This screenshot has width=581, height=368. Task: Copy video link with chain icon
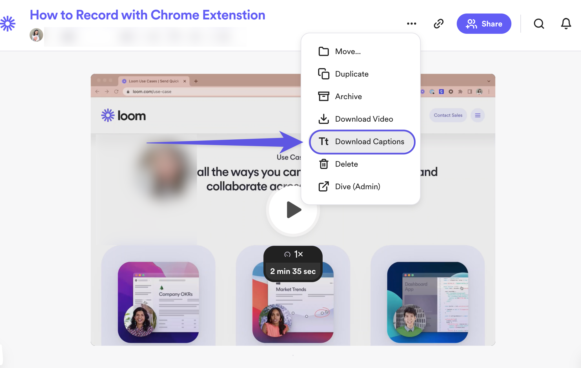point(438,24)
